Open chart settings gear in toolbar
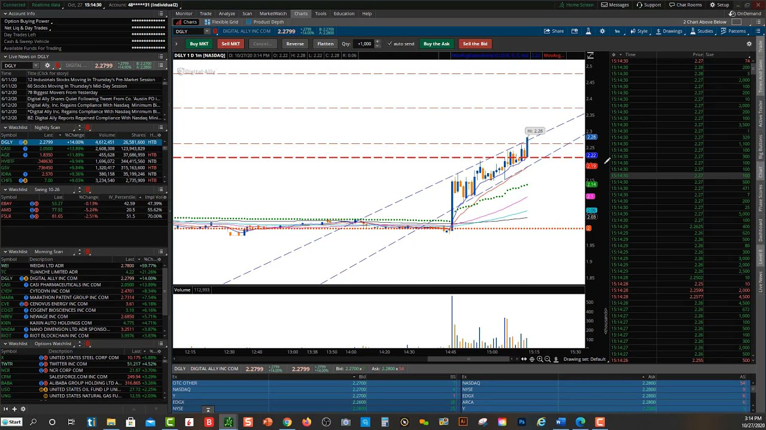The height and width of the screenshot is (430, 766). pos(602,31)
